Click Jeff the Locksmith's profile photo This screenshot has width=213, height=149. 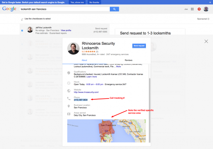[30, 30]
